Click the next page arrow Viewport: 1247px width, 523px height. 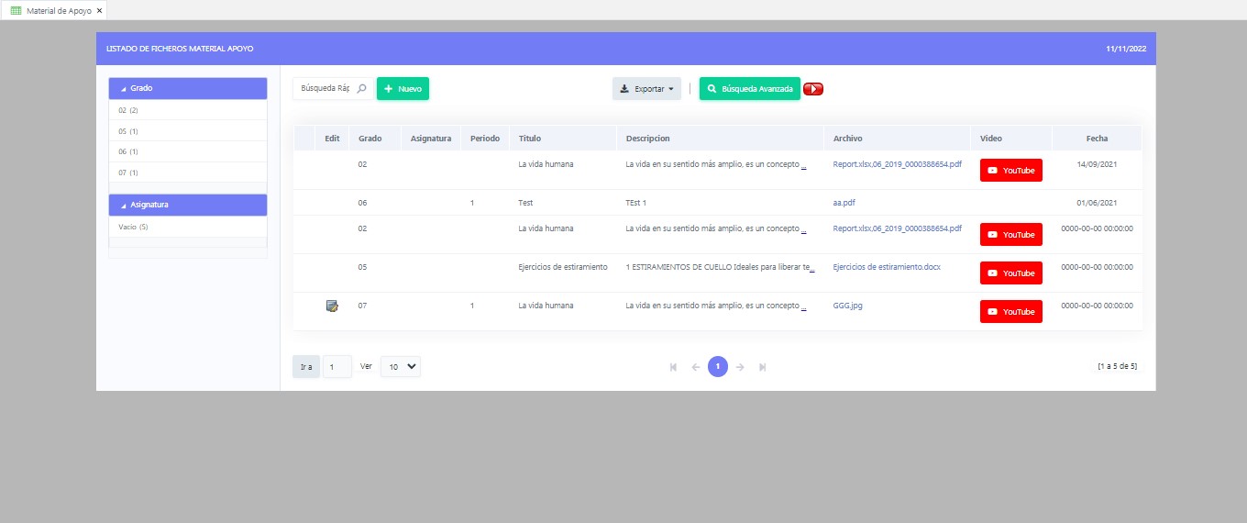(740, 367)
